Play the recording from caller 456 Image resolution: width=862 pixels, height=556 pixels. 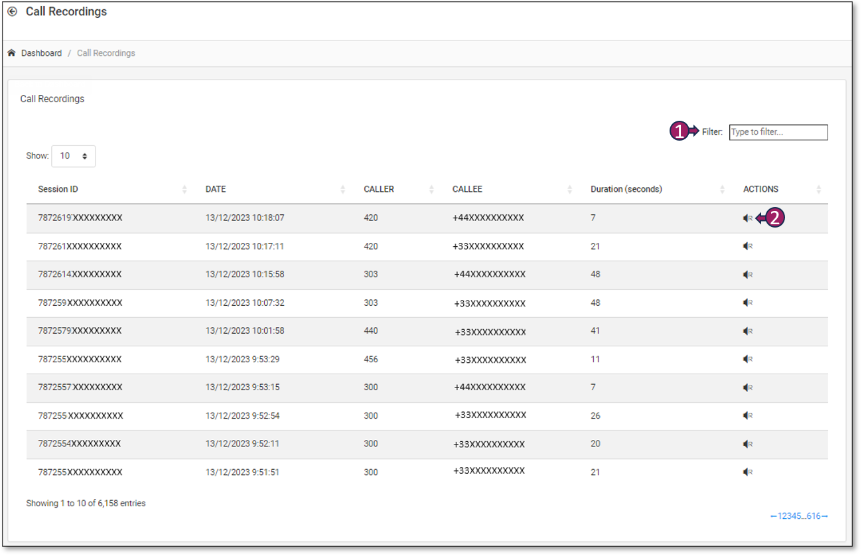pos(748,359)
